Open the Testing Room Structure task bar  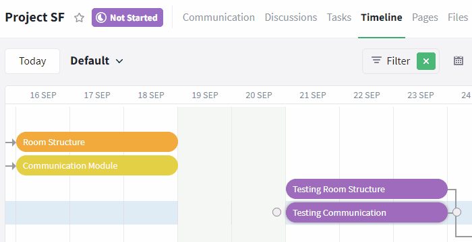pos(367,189)
